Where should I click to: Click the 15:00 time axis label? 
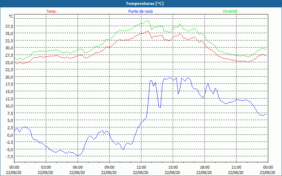click(x=173, y=168)
